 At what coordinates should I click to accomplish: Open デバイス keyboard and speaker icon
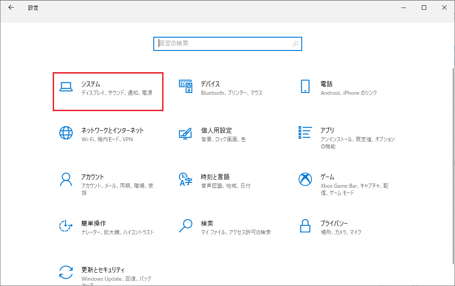pyautogui.click(x=185, y=86)
